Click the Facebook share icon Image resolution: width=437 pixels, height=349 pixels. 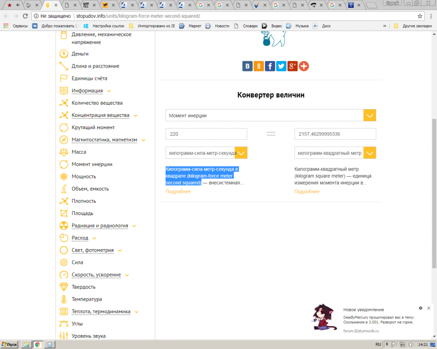270,66
